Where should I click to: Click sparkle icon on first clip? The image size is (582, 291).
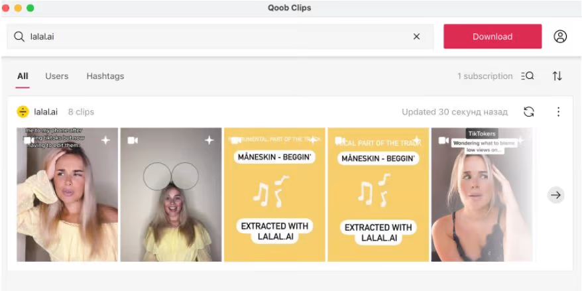click(x=106, y=140)
